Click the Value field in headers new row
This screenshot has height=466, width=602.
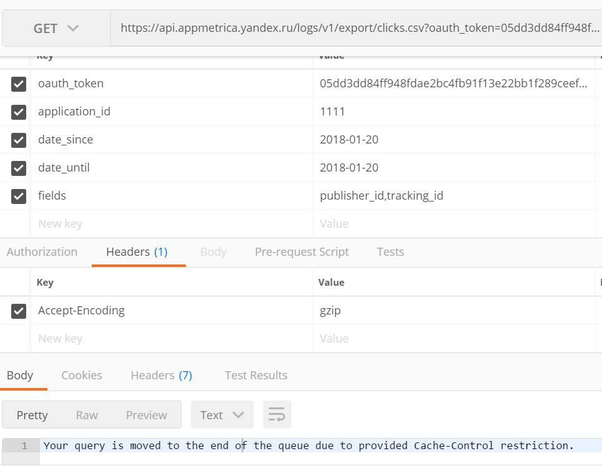coord(454,338)
